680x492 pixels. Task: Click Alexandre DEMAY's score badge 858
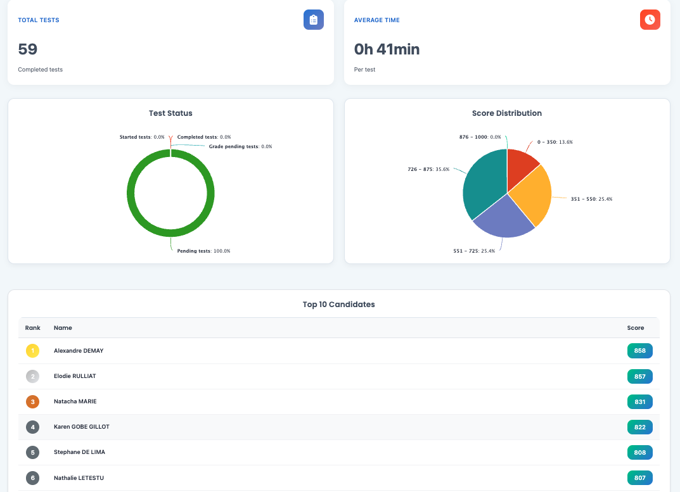pyautogui.click(x=639, y=350)
